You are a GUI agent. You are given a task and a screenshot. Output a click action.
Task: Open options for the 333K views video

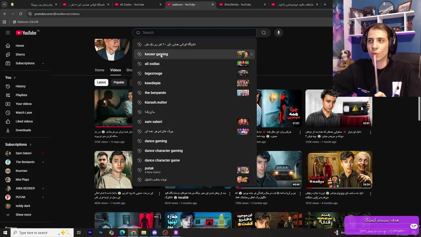371,133
